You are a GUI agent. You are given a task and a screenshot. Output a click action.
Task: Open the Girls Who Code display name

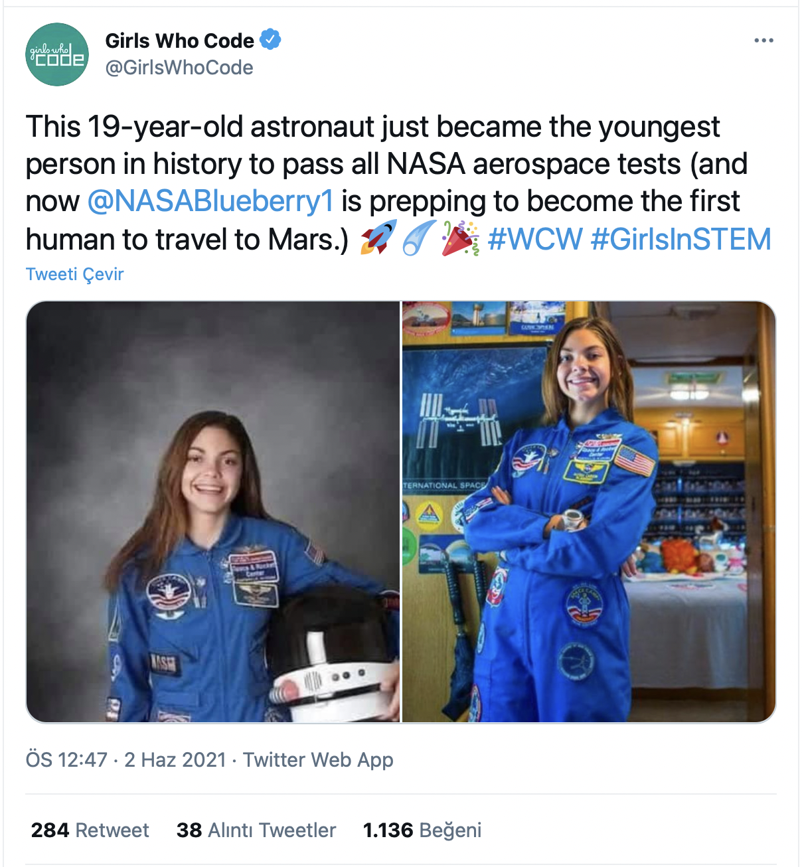pos(179,41)
